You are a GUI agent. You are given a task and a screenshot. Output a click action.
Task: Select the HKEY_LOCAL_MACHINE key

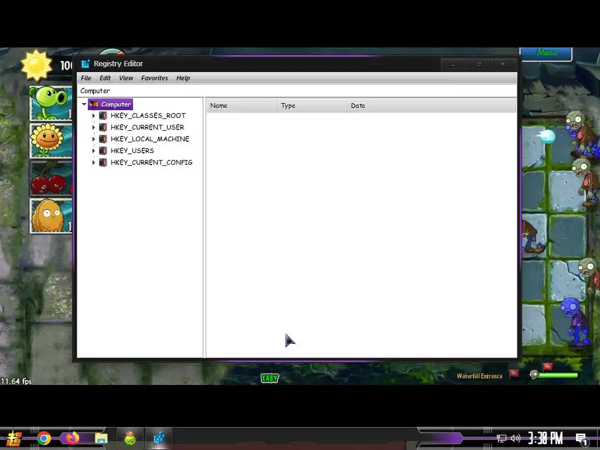(x=149, y=139)
